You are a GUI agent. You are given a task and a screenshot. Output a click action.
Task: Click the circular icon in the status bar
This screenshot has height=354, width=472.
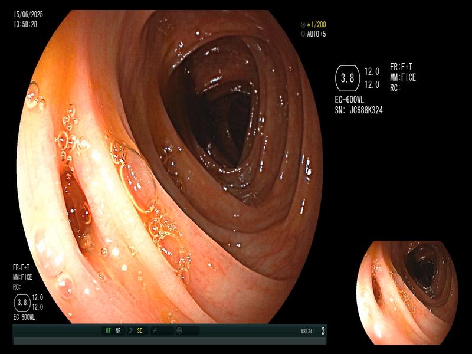pos(179,330)
